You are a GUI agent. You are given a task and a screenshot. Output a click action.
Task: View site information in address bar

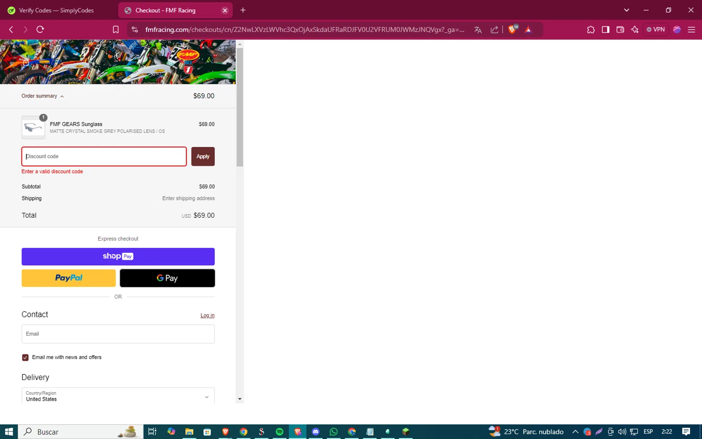(135, 29)
